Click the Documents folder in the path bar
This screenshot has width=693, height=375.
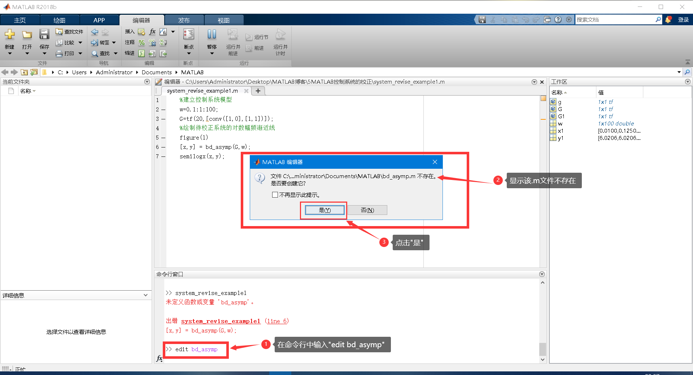pyautogui.click(x=157, y=72)
